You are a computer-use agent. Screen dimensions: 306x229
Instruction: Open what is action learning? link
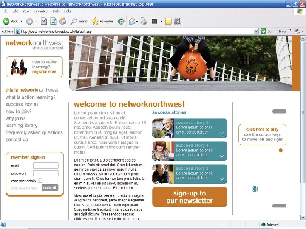31,97
